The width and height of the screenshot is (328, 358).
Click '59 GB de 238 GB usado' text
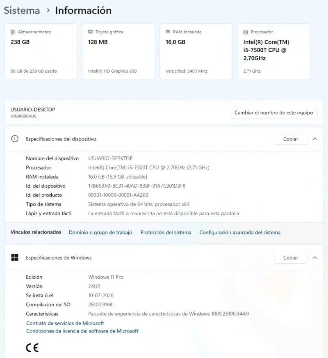coord(34,71)
